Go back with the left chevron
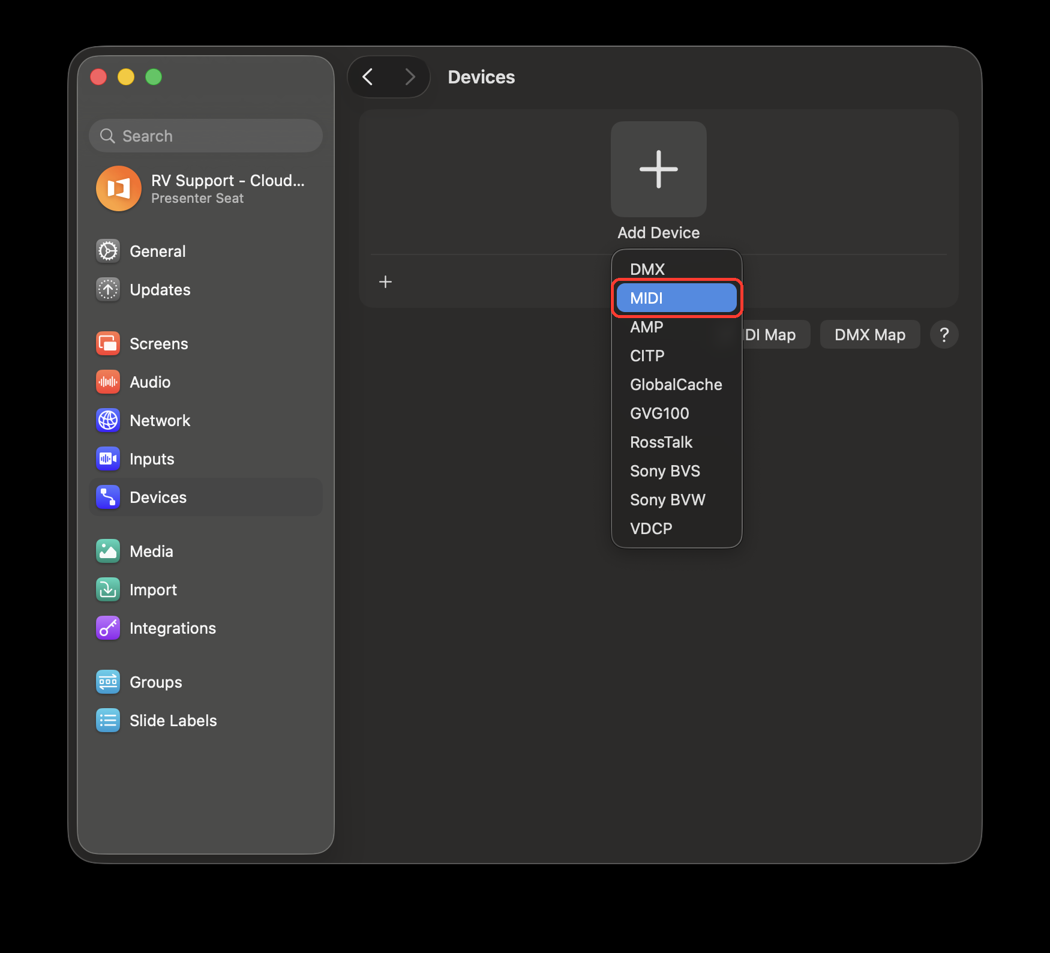Screen dimensions: 1050x953 click(x=368, y=77)
